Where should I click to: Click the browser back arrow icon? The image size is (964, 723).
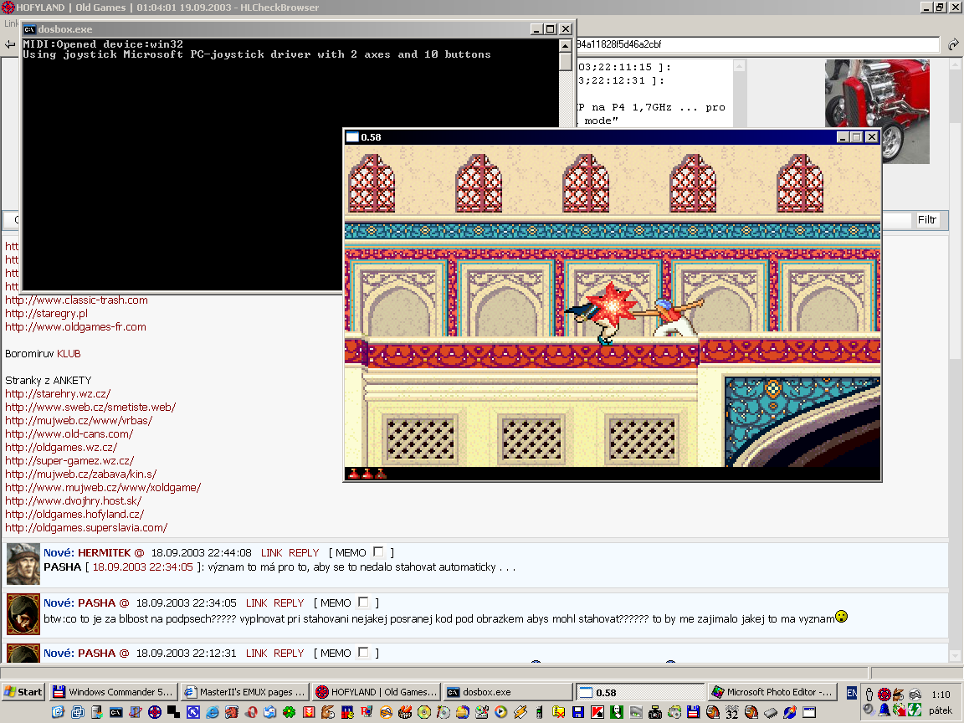click(x=10, y=44)
